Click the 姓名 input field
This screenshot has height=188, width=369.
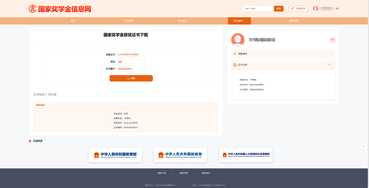(x=131, y=62)
